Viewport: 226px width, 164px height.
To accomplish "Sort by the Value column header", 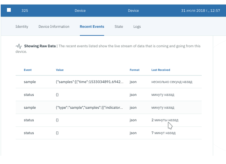I will [60, 70].
